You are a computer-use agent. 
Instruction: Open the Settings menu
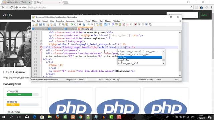[x=80, y=21]
